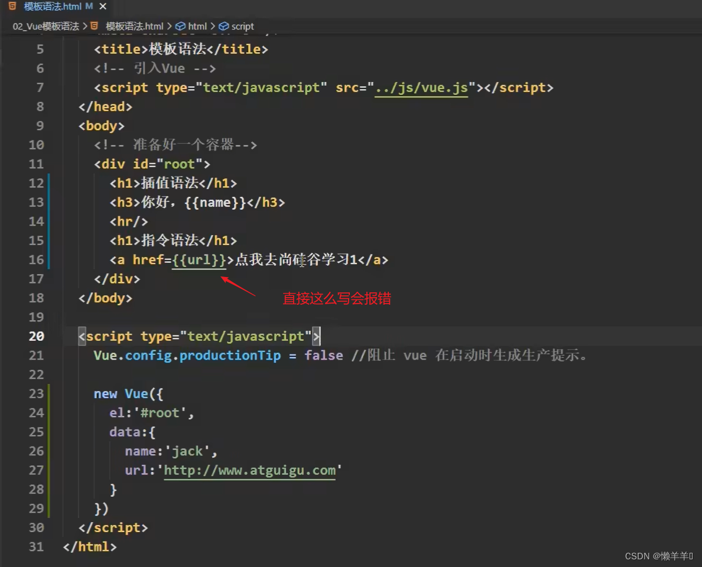Click the {{name}} interpolation on line 13

pyautogui.click(x=215, y=202)
